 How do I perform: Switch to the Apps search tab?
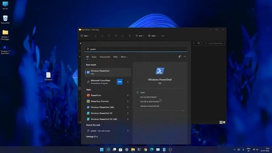(94, 57)
